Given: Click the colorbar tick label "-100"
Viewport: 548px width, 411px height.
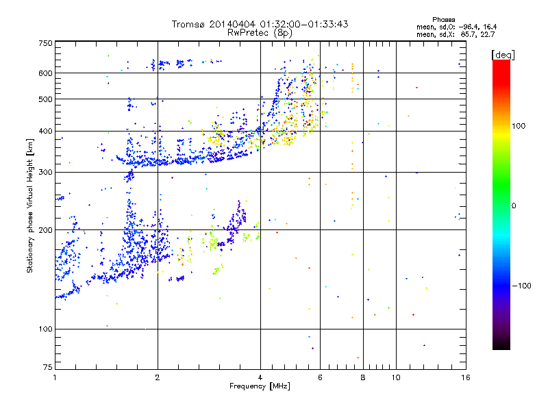Looking at the screenshot, I should click(x=522, y=286).
